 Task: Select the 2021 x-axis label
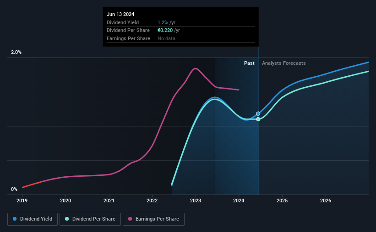click(x=109, y=200)
